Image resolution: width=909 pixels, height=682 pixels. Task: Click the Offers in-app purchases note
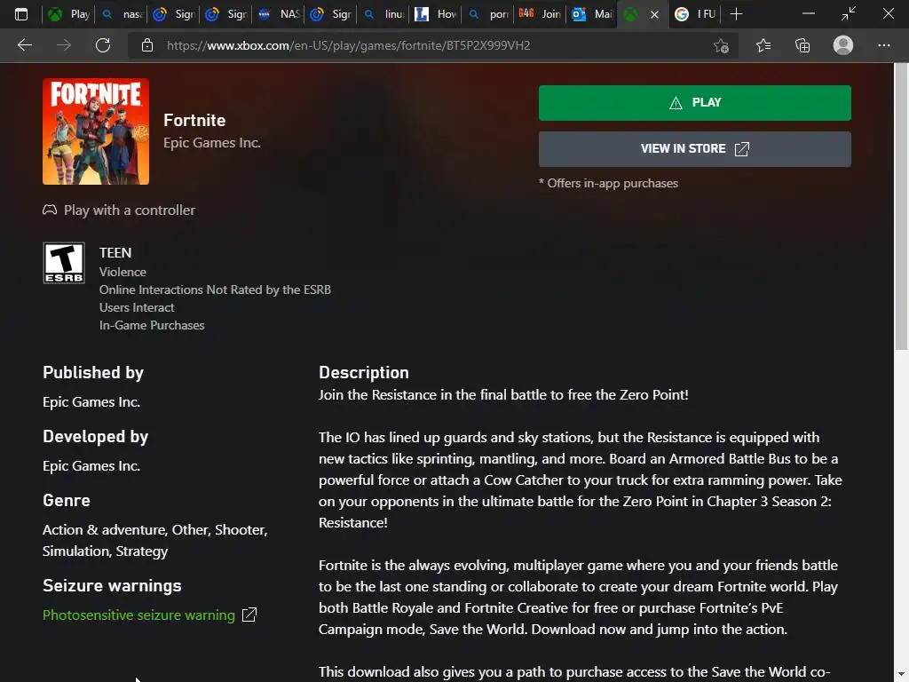click(x=608, y=183)
